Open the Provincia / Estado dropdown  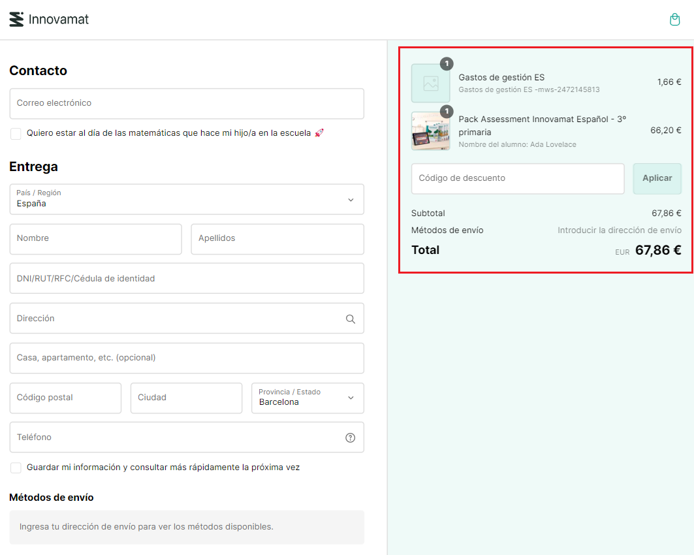[x=308, y=398]
